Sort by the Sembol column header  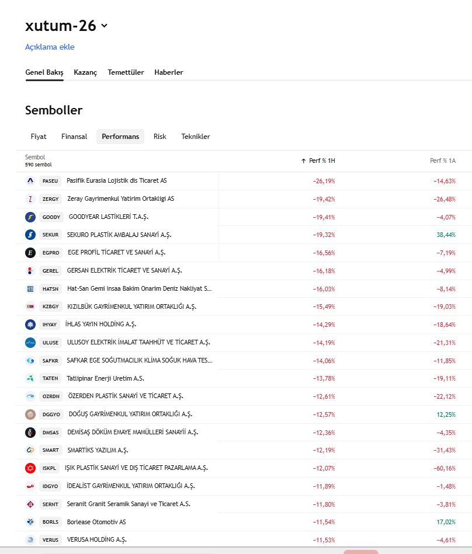(x=35, y=157)
